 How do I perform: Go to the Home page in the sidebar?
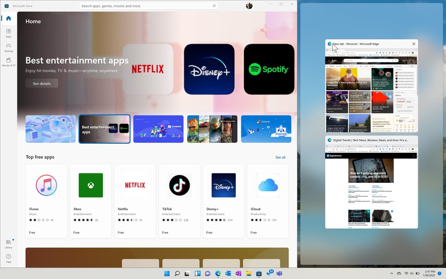(x=8, y=18)
